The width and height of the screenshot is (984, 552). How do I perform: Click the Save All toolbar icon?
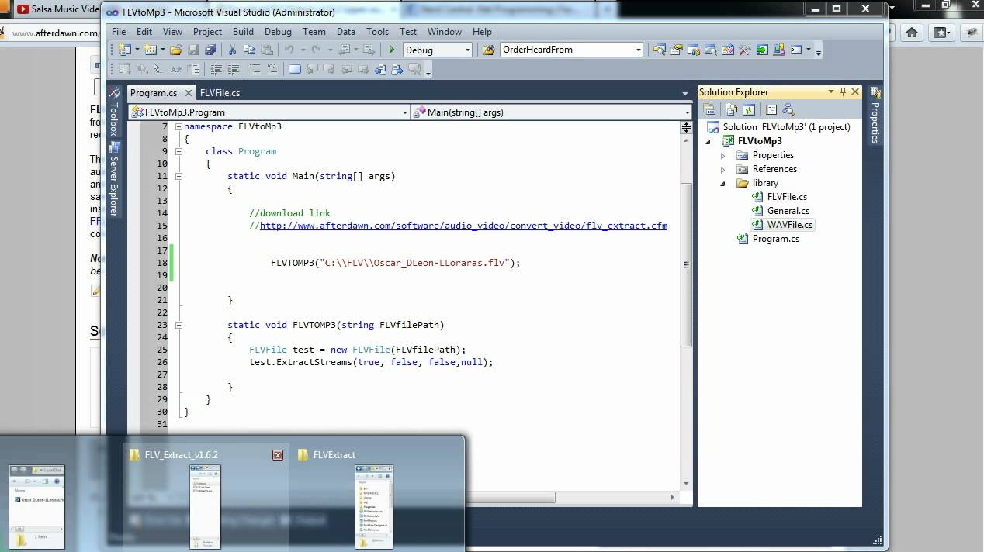(211, 50)
